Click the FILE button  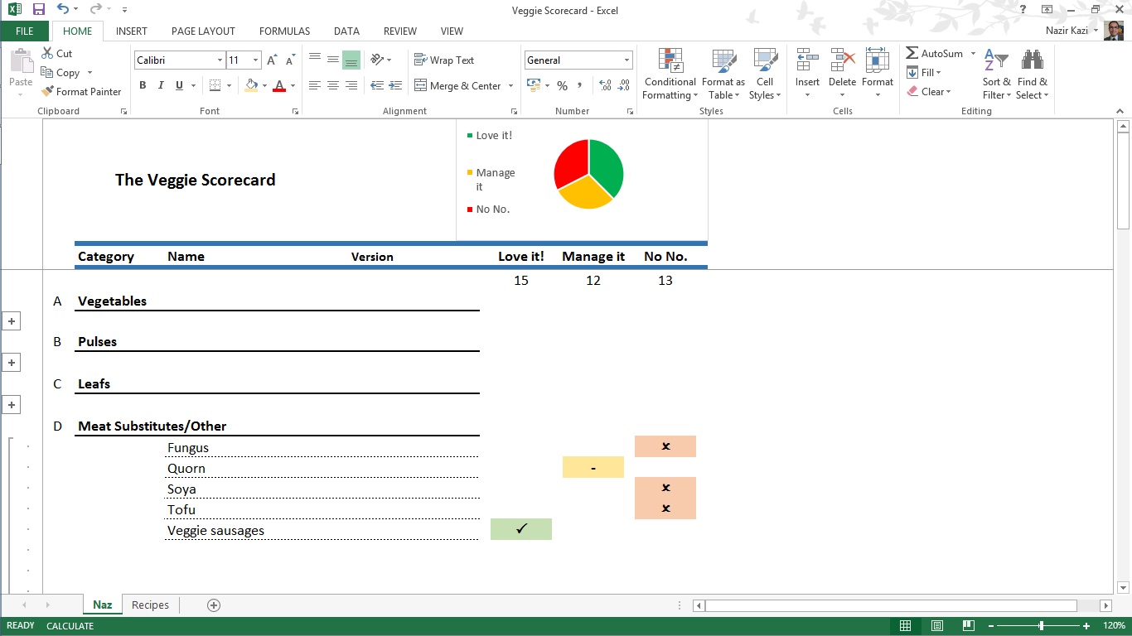point(25,31)
